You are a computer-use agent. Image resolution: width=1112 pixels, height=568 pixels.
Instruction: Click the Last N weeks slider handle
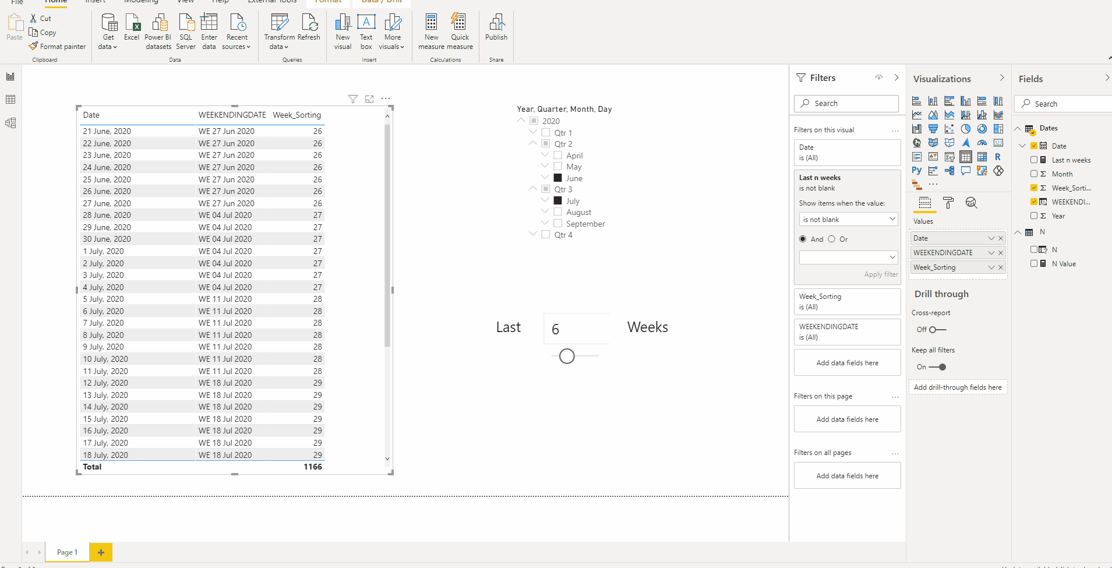[567, 356]
